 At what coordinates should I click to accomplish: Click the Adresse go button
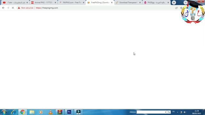point(169,112)
